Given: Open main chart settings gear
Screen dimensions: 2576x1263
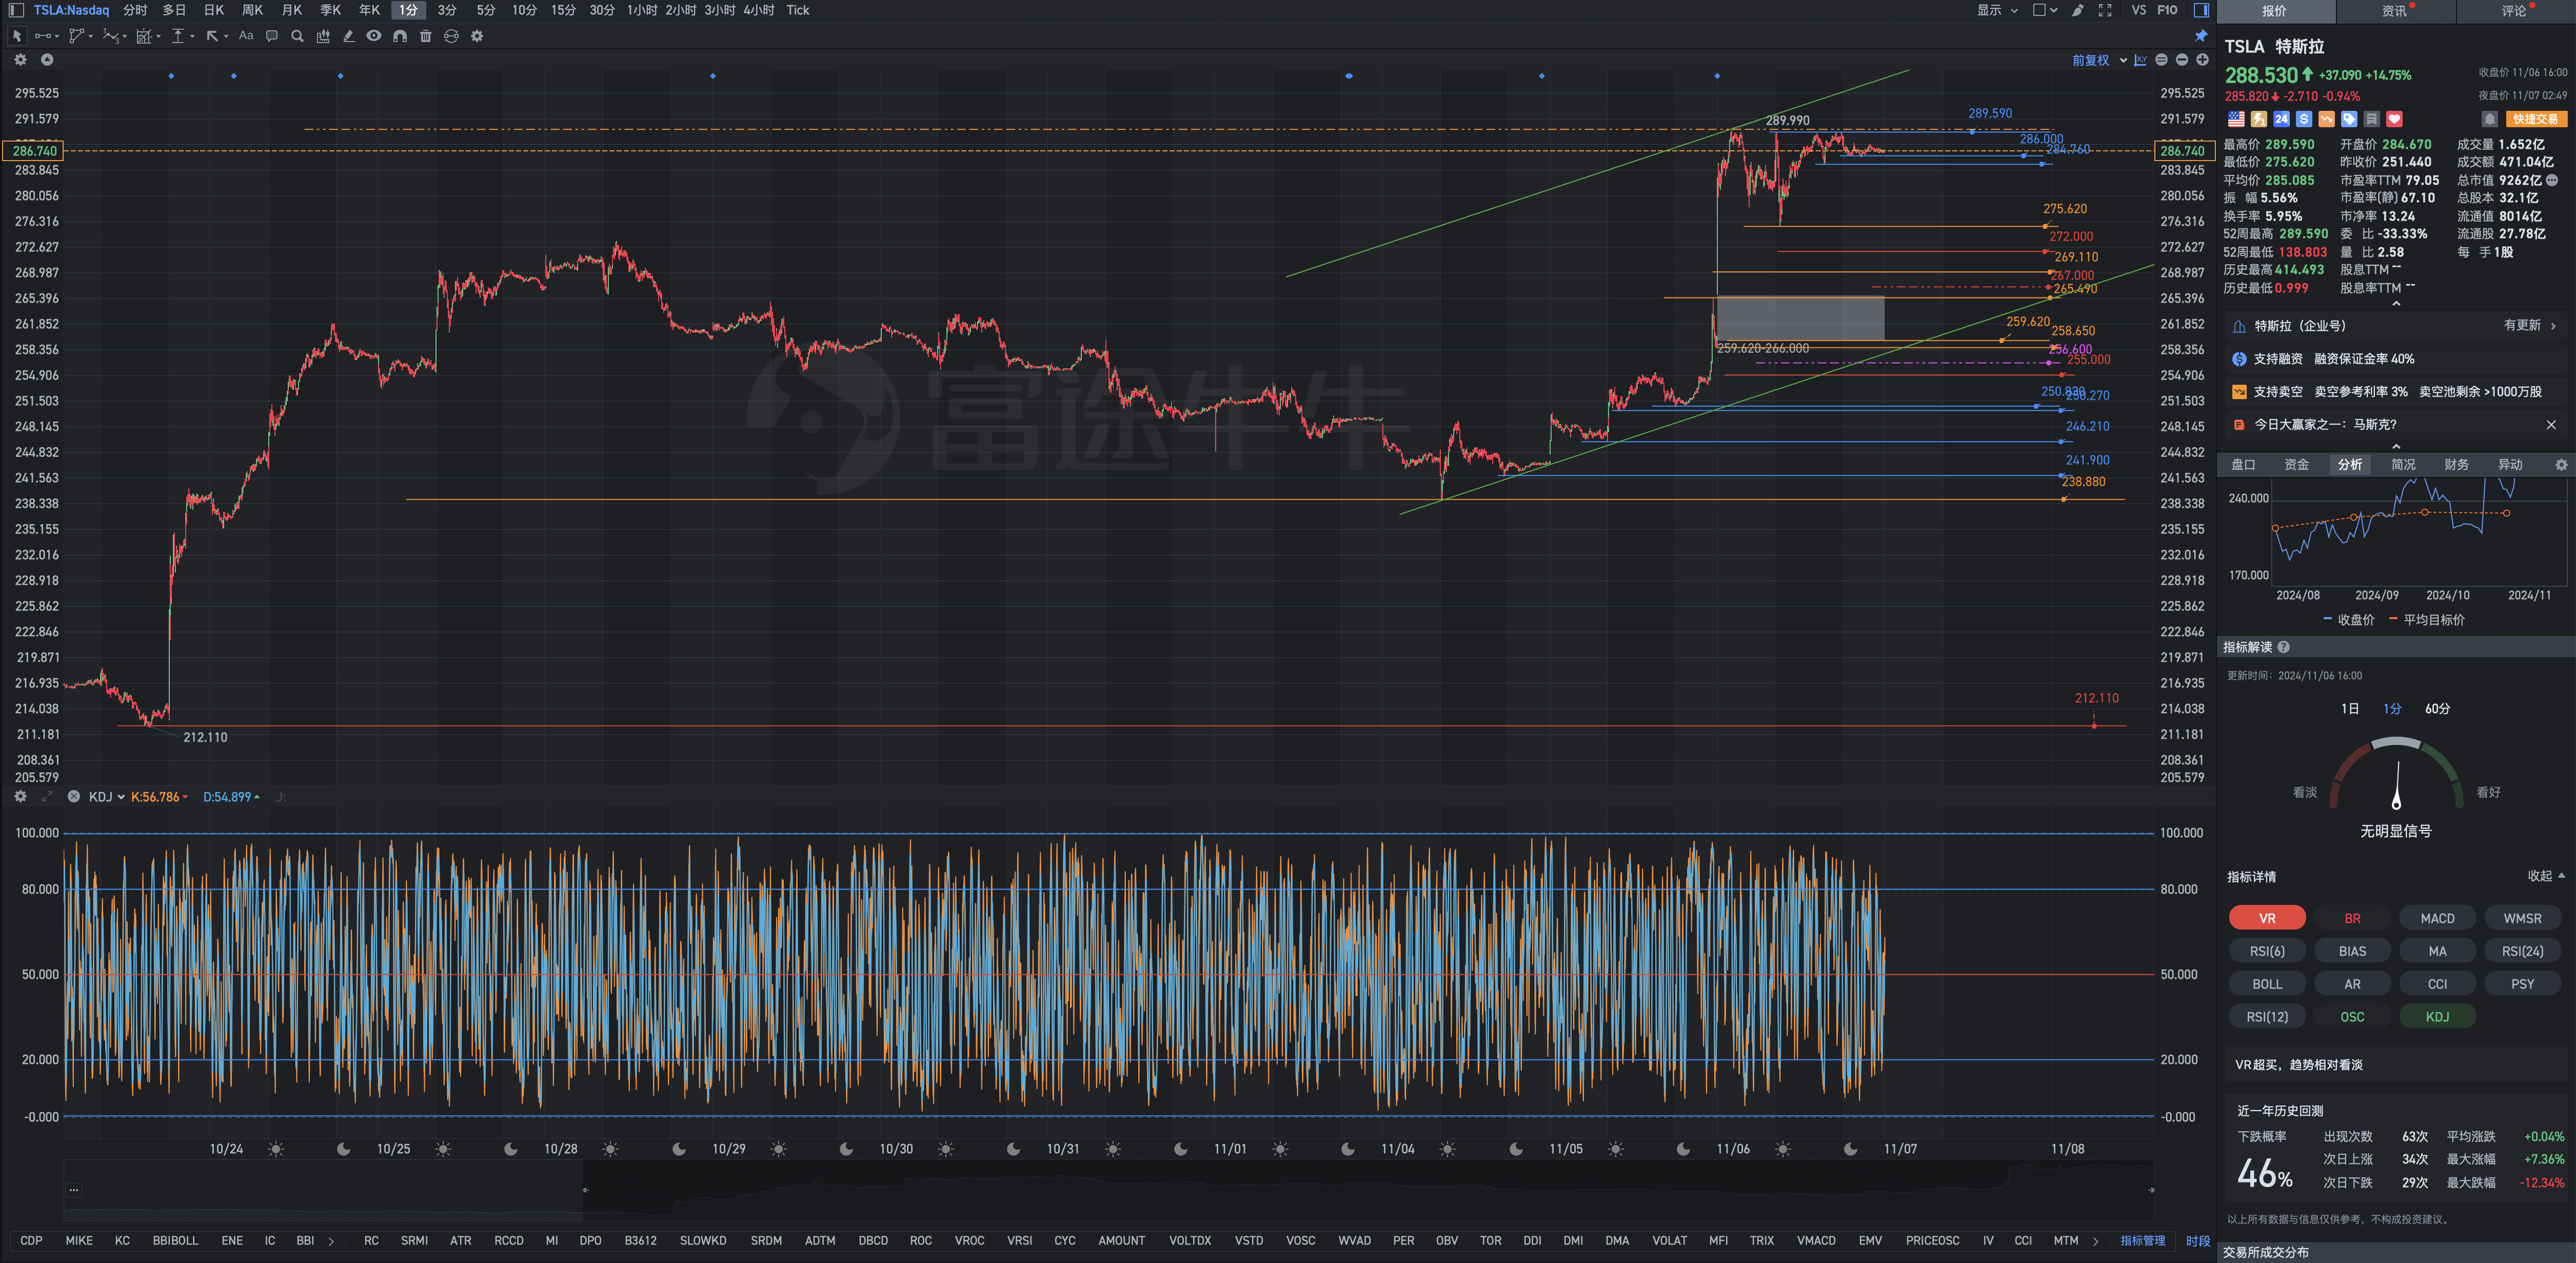Looking at the screenshot, I should 20,60.
